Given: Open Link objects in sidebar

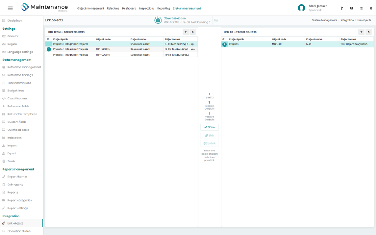Looking at the screenshot, I should [x=15, y=223].
